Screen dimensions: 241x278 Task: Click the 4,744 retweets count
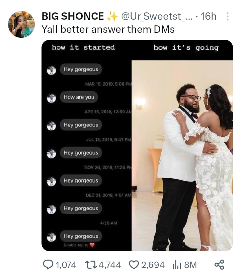[x=110, y=265]
